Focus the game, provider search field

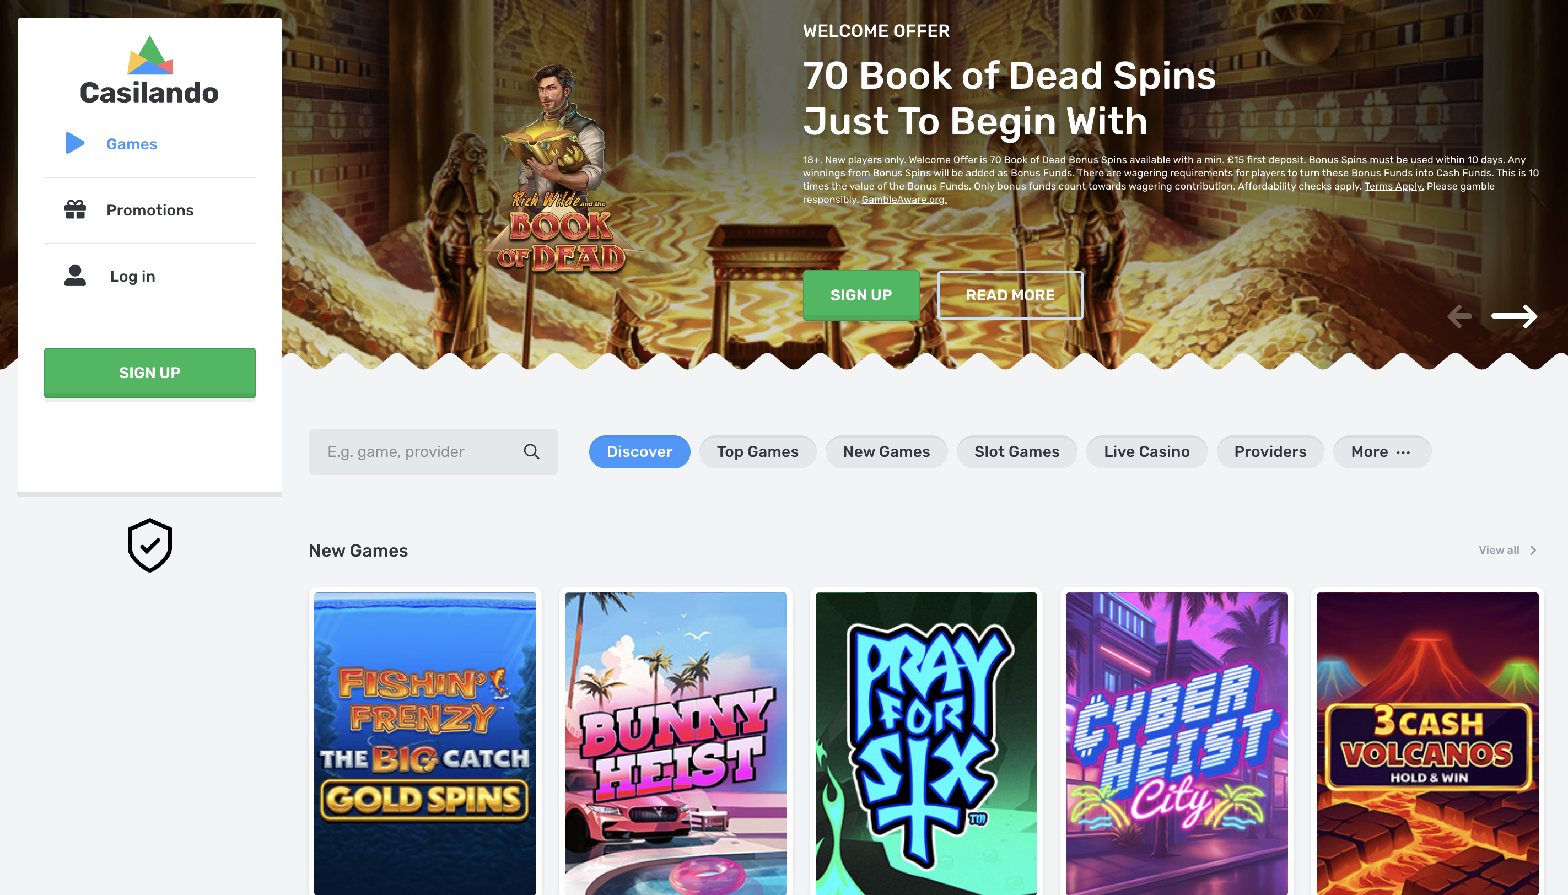433,452
